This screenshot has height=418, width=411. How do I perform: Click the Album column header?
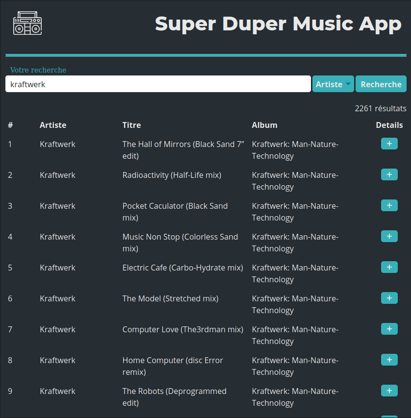coord(264,125)
